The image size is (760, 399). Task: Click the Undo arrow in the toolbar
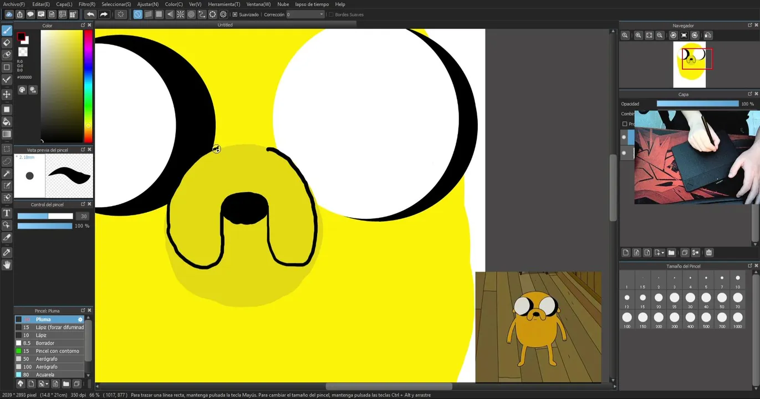pos(90,14)
